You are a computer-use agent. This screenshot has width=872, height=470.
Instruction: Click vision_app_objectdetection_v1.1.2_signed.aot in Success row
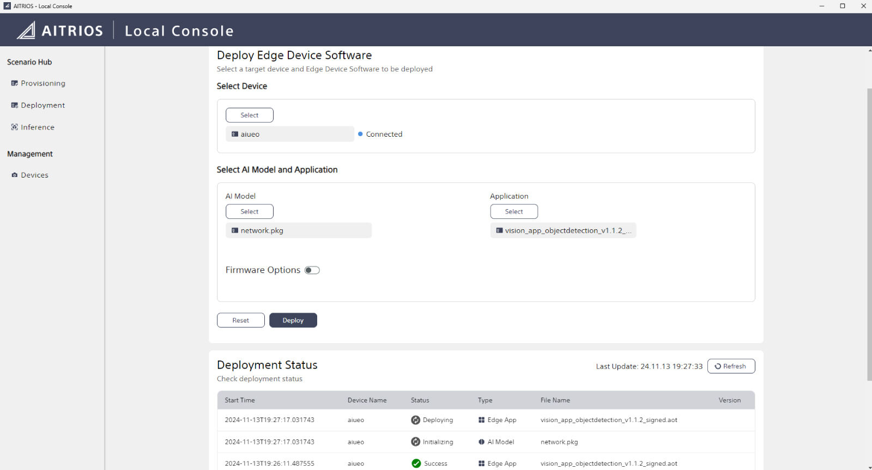[609, 463]
